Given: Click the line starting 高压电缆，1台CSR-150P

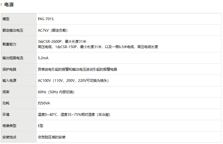Looking at the screenshot, I should click(x=98, y=47).
